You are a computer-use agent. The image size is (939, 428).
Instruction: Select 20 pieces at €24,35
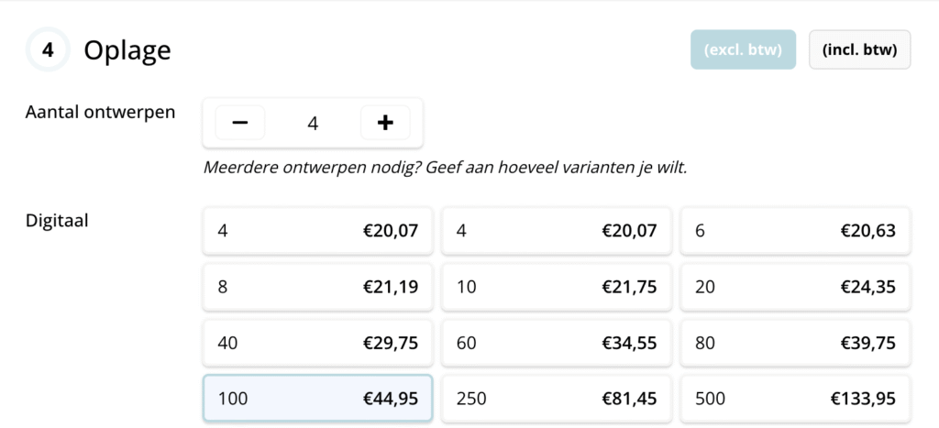click(x=795, y=287)
